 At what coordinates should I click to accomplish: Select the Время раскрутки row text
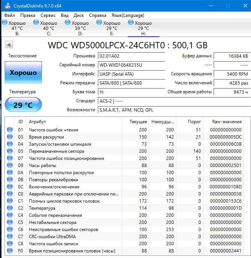(x=46, y=137)
